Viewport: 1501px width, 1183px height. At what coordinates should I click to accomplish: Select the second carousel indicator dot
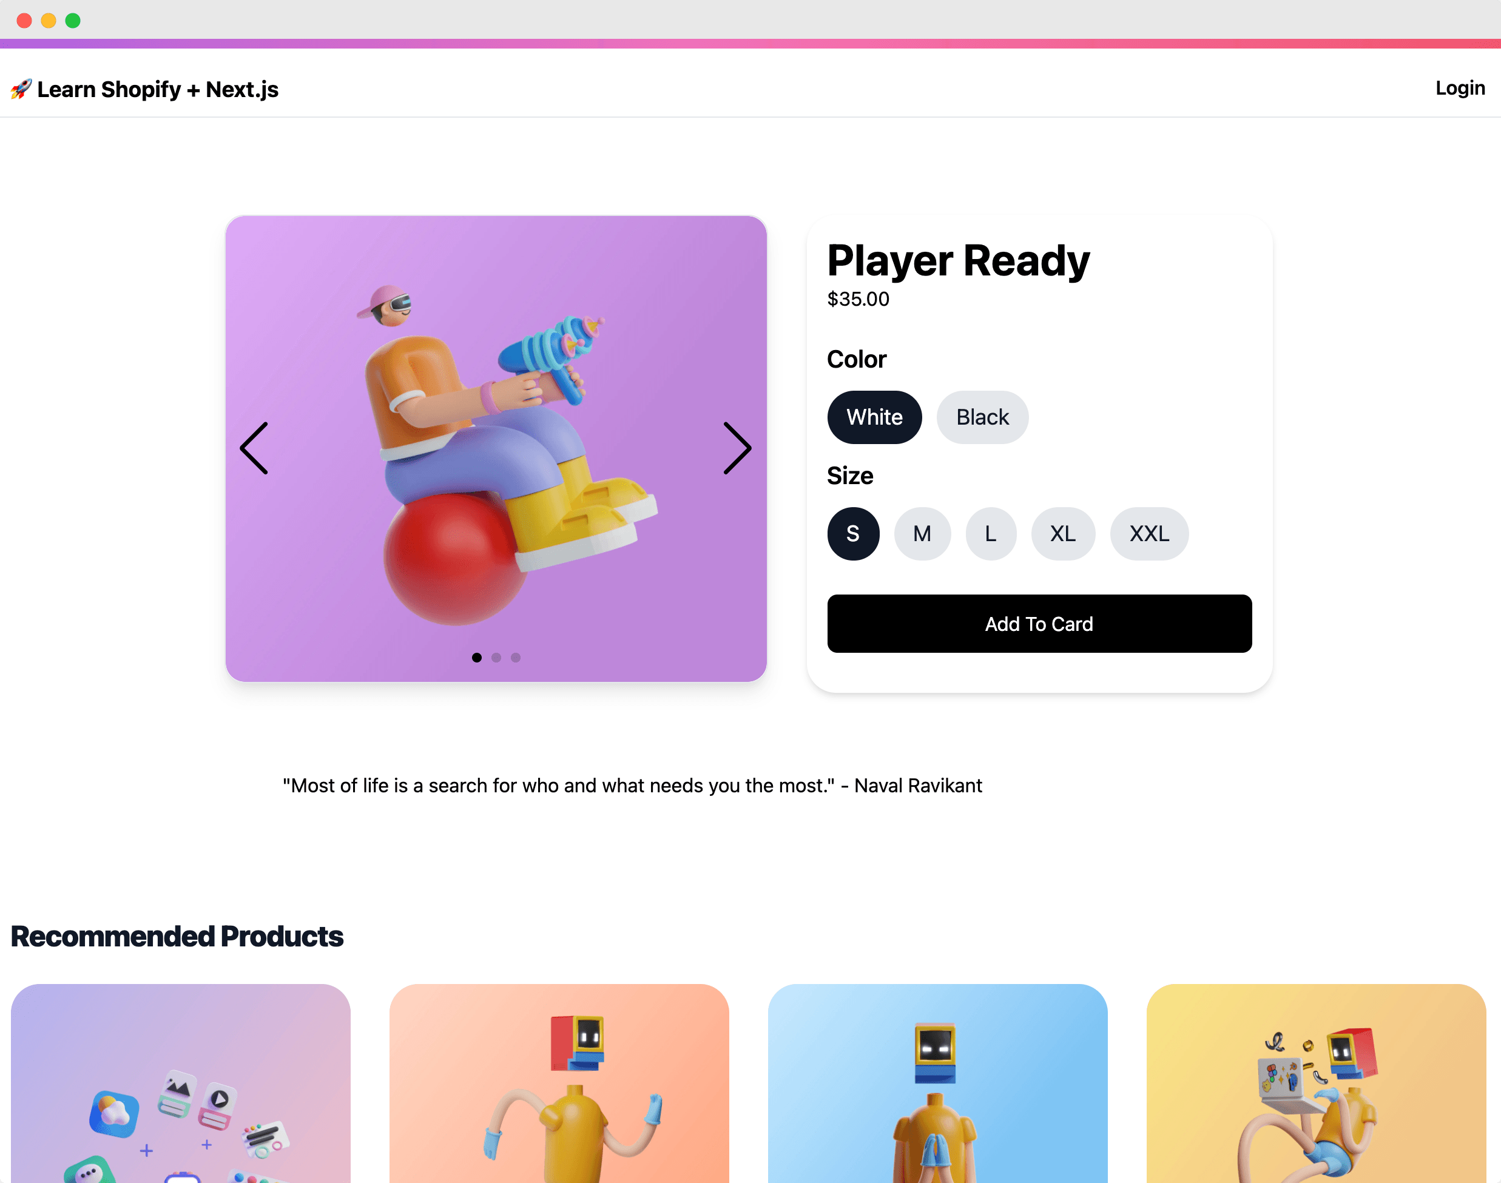(x=496, y=657)
